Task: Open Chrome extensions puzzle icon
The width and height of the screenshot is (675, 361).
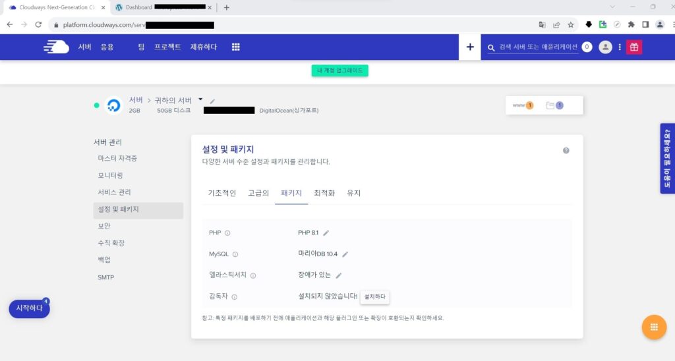Action: click(x=631, y=24)
